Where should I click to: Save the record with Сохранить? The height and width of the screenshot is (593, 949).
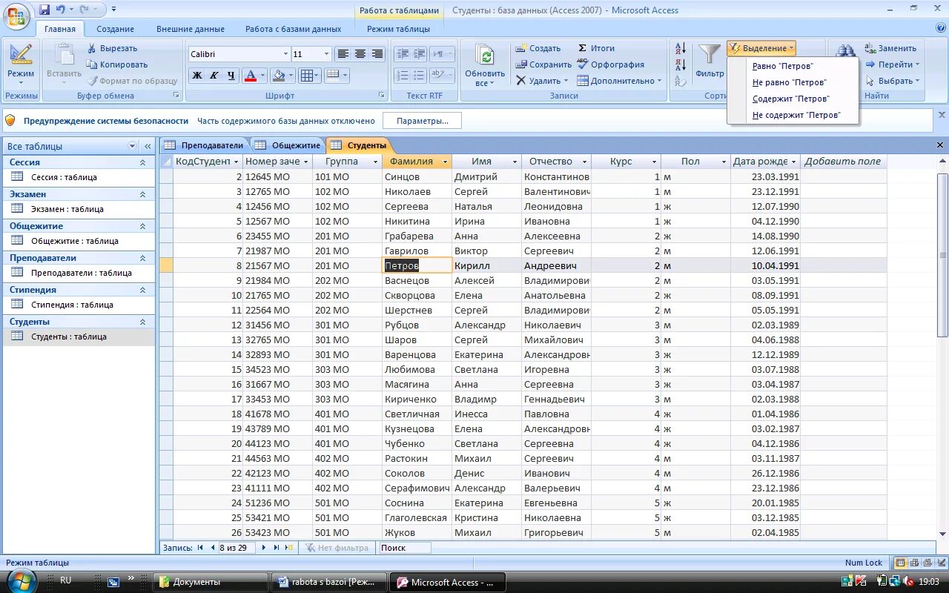(x=543, y=64)
